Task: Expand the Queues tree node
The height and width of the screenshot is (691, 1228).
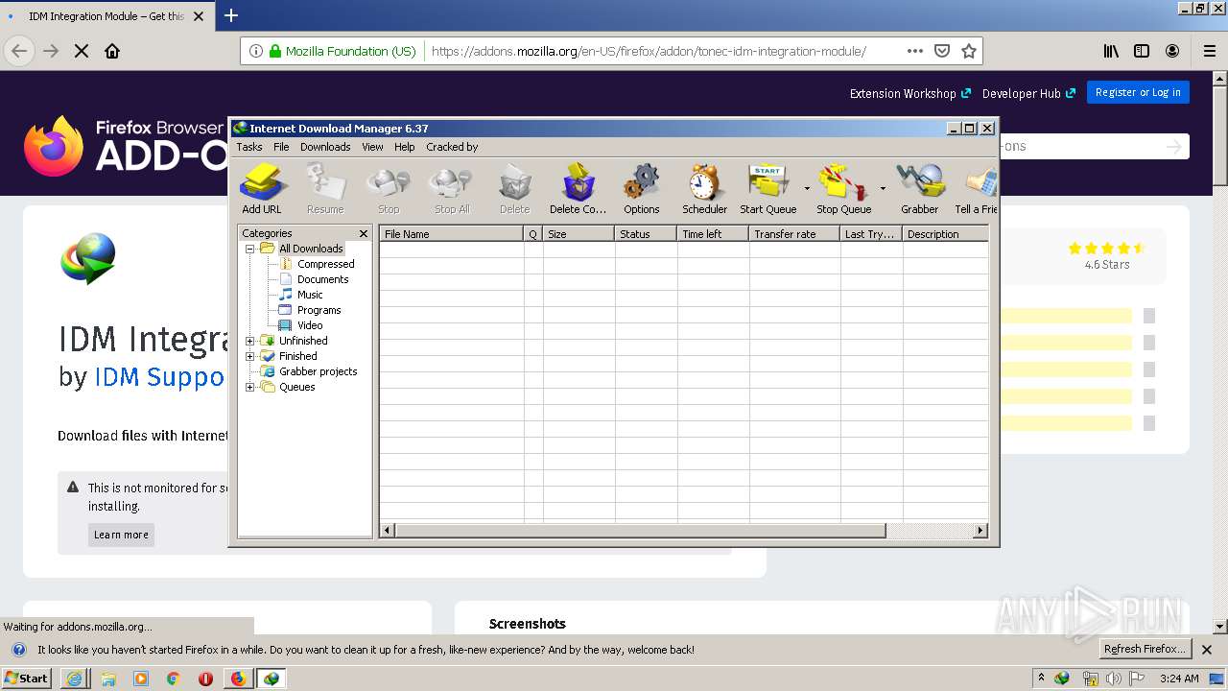Action: [x=250, y=387]
